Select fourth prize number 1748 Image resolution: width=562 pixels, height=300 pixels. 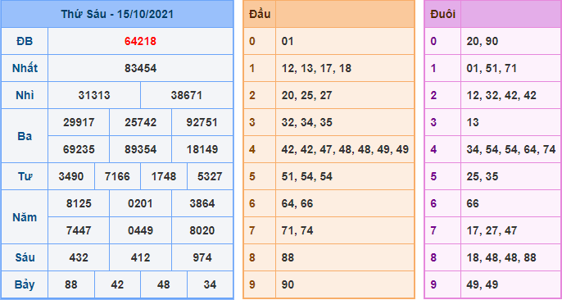tap(164, 176)
